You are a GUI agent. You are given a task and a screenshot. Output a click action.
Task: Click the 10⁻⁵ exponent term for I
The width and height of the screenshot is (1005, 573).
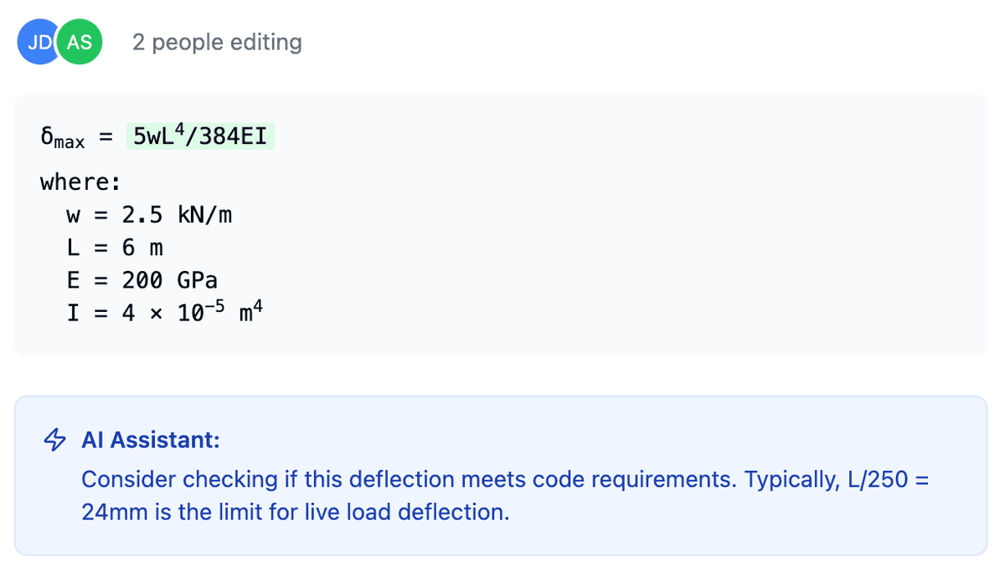[x=202, y=310]
